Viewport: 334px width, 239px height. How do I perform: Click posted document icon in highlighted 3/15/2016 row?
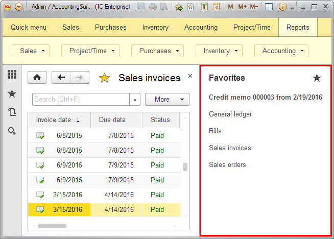point(40,209)
